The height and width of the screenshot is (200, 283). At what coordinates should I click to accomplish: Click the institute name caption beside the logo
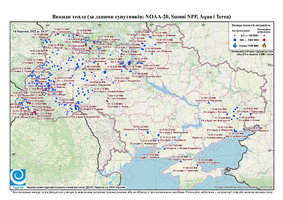[x=76, y=187]
